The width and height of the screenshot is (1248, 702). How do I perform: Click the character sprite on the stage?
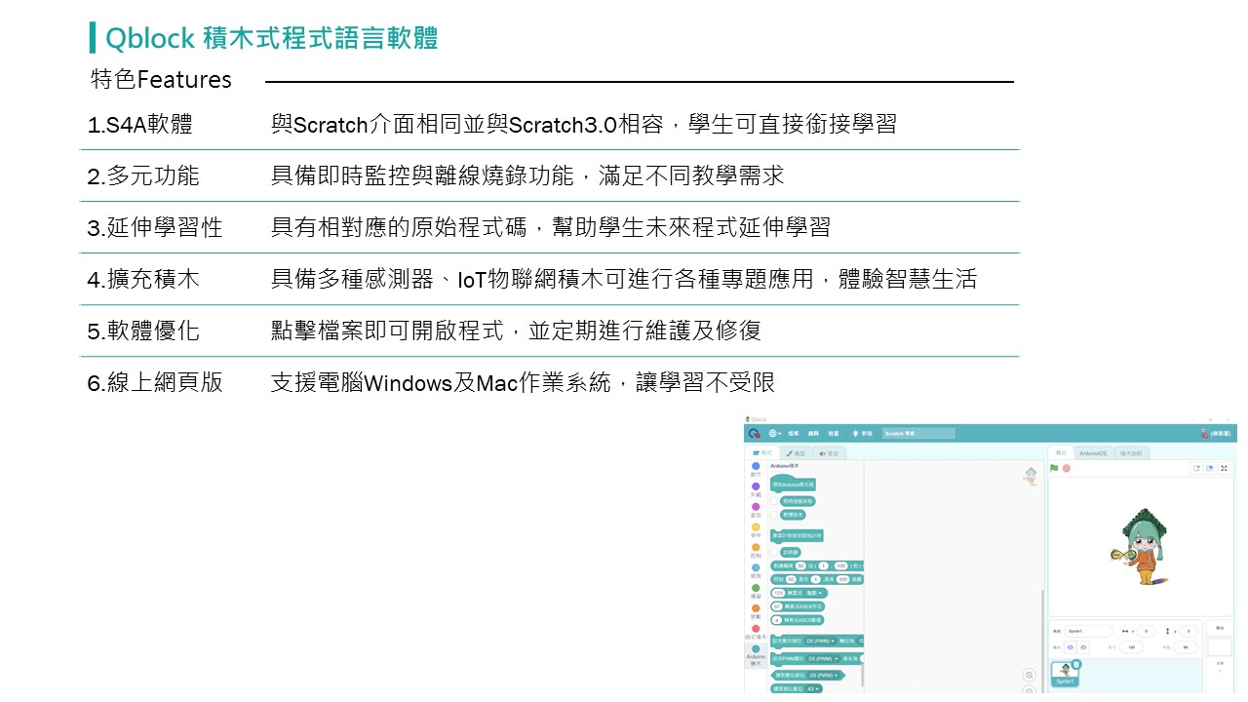(1143, 545)
